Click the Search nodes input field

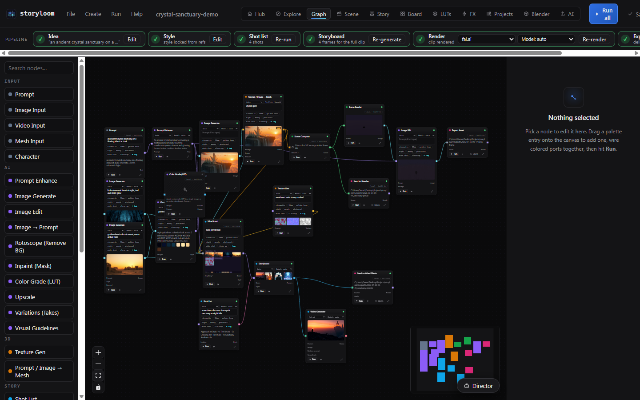[x=39, y=68]
